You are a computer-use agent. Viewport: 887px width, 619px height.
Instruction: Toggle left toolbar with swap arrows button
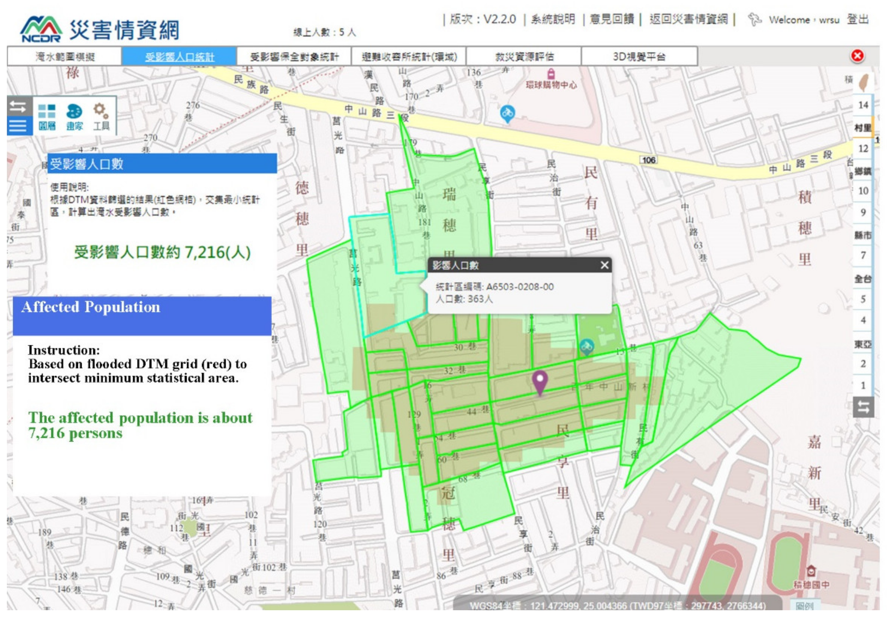(18, 106)
